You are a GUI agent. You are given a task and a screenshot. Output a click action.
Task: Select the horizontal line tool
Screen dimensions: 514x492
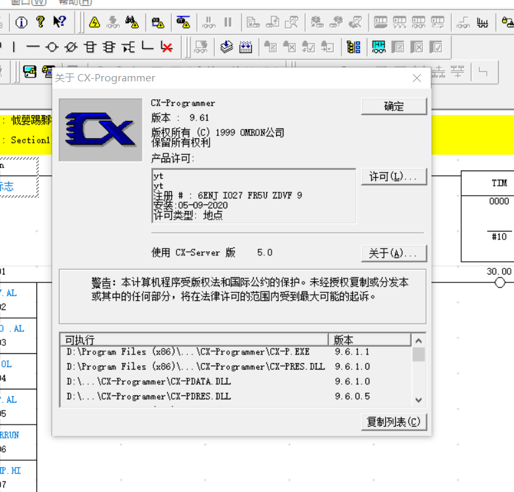tap(32, 47)
